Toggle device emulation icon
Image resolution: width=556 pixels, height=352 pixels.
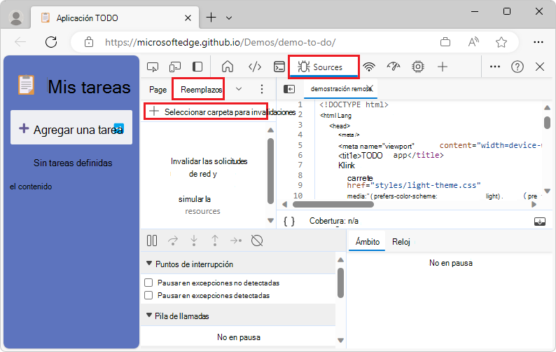coord(175,67)
